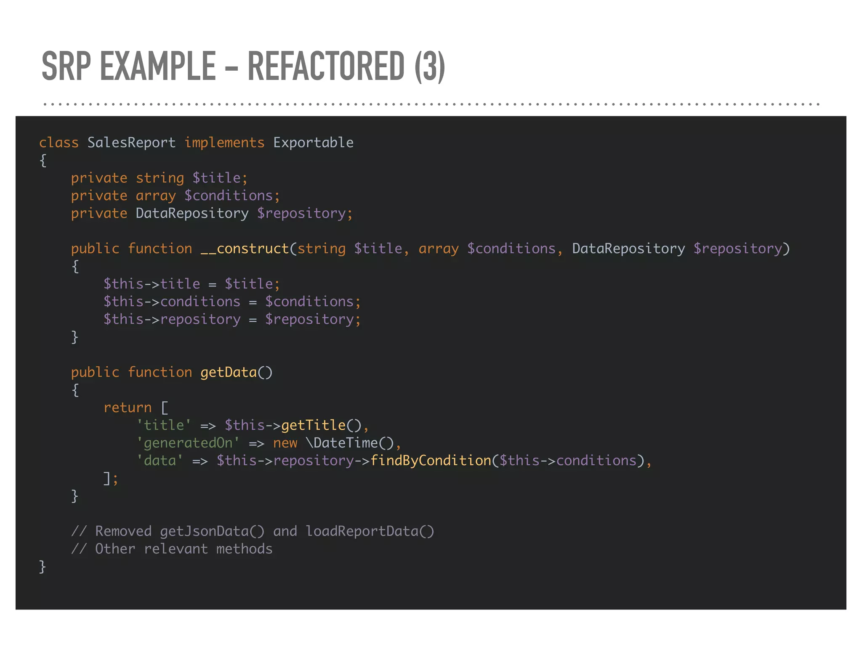Click the 'getData' method name
The height and width of the screenshot is (646, 862).
pos(229,372)
